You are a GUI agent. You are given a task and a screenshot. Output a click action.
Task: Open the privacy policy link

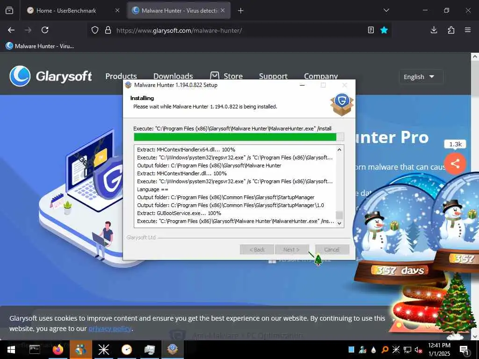point(110,329)
